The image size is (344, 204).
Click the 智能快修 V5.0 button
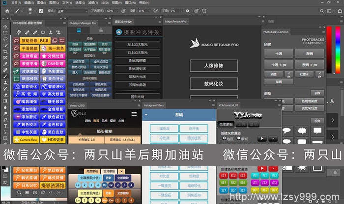pos(38,40)
